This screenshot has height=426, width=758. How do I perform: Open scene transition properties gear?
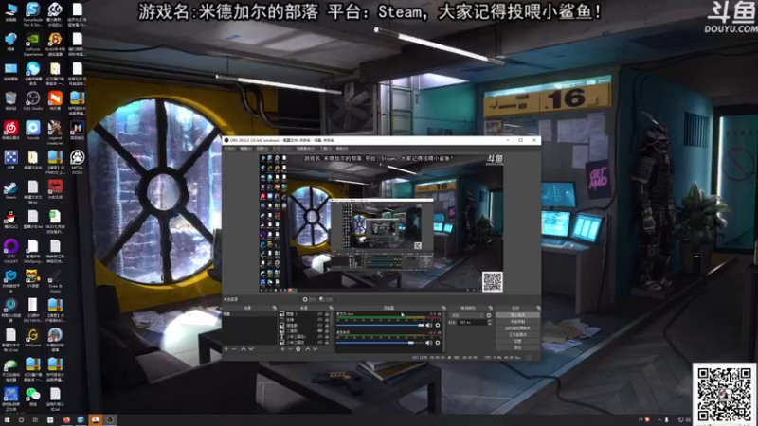point(489,315)
